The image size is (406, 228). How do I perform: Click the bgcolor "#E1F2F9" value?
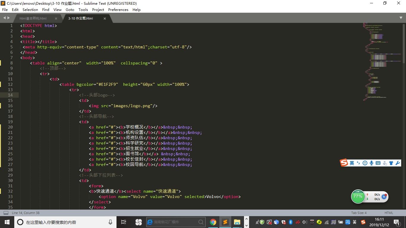click(108, 84)
